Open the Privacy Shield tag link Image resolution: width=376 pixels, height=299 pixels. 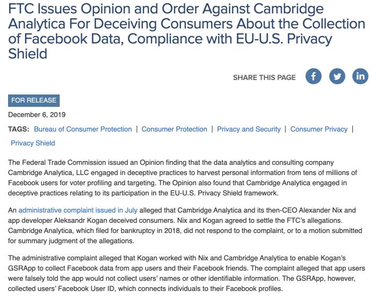33,143
